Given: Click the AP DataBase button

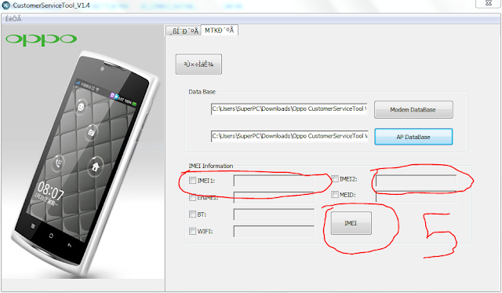Looking at the screenshot, I should click(x=413, y=137).
